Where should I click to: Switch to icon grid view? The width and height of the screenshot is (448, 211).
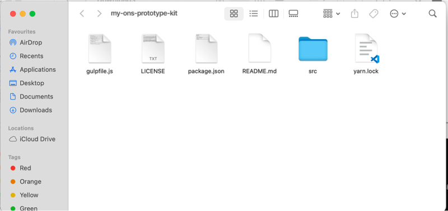[x=234, y=13]
